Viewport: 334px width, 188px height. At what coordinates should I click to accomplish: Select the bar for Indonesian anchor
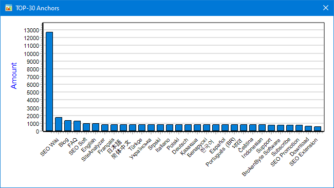point(262,128)
